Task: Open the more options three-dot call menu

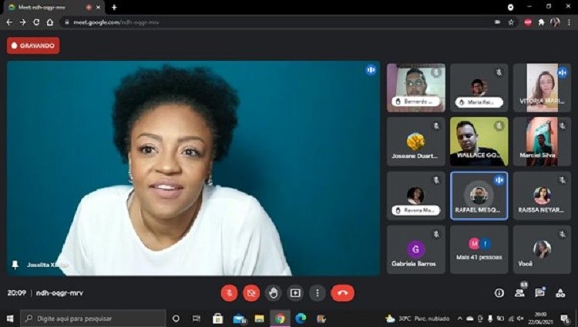Action: 318,293
